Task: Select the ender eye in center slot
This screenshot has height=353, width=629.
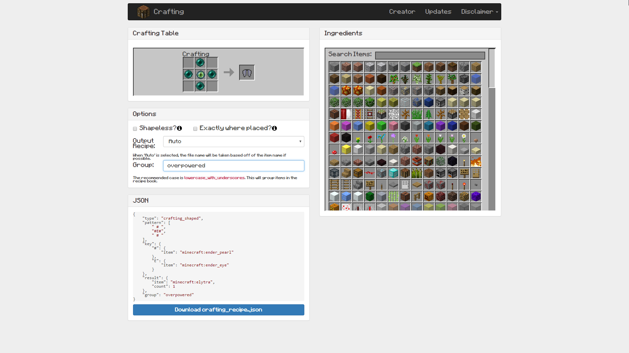Action: (200, 75)
